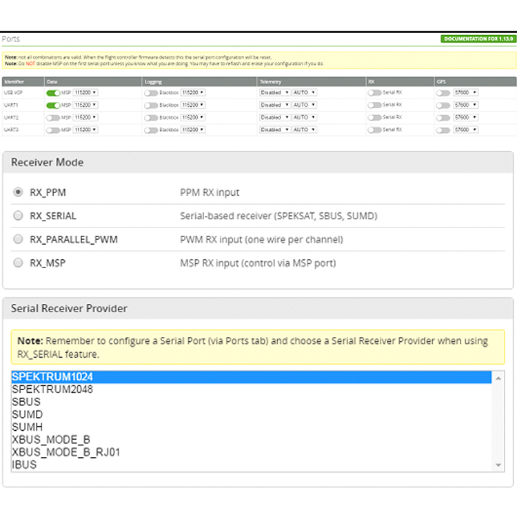517x517 pixels.
Task: Select SBUS in the serial provider list
Action: coord(26,402)
